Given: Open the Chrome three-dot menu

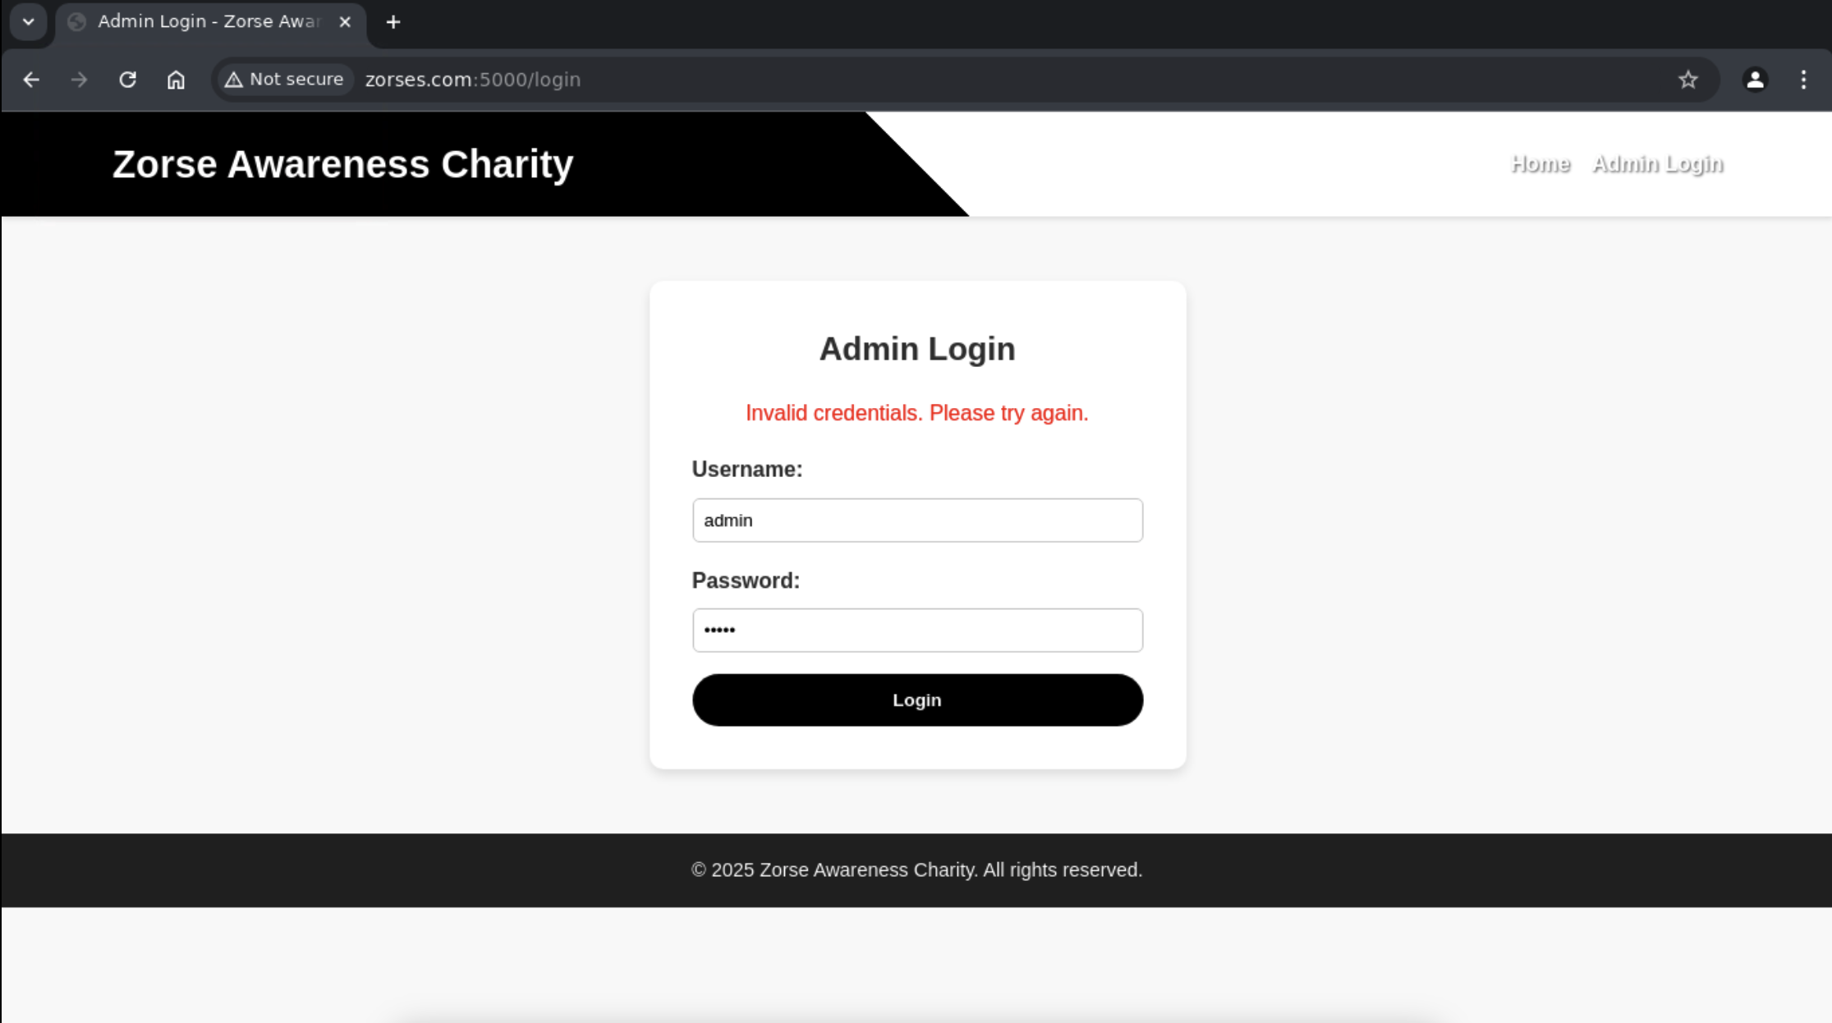Looking at the screenshot, I should pyautogui.click(x=1803, y=80).
